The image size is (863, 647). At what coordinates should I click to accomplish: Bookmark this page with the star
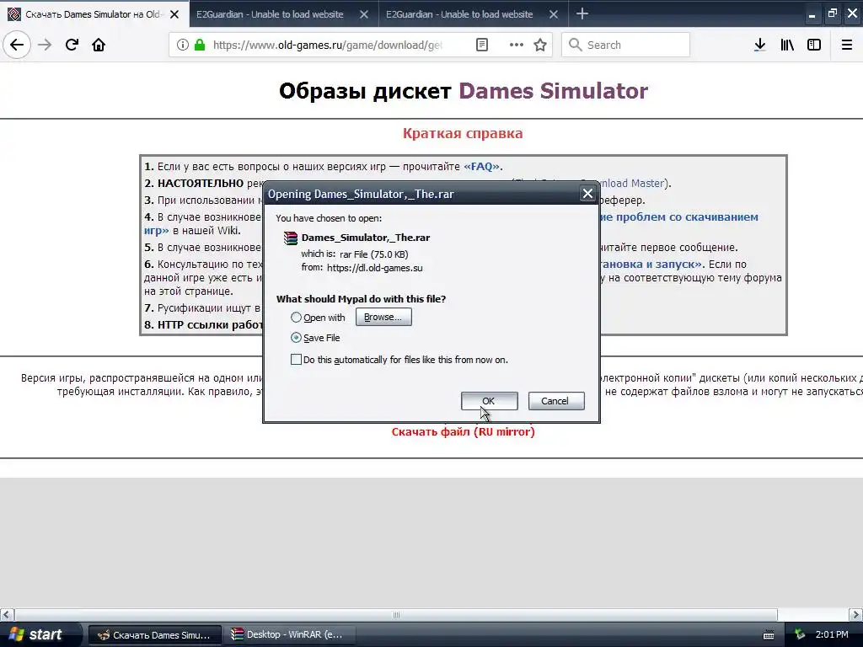coord(540,45)
